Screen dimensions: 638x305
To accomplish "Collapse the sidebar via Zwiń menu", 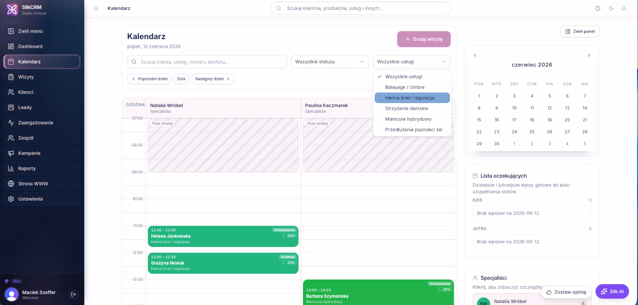I will click(42, 31).
